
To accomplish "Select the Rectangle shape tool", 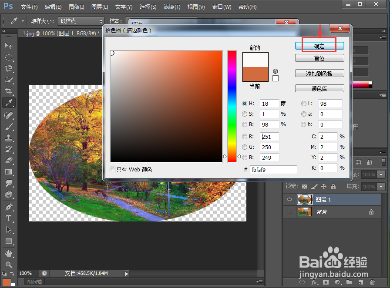I will tap(9, 241).
